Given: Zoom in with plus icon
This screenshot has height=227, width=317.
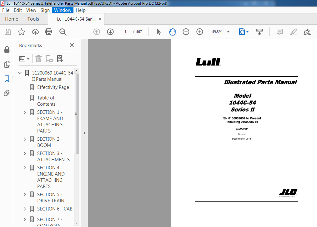Looking at the screenshot, I should pyautogui.click(x=199, y=32).
